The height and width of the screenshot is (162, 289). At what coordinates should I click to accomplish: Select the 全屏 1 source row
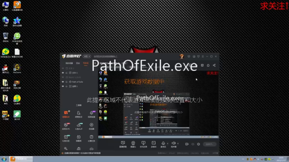(79, 86)
